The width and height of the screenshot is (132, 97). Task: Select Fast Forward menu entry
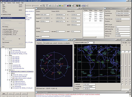pyautogui.click(x=13, y=42)
